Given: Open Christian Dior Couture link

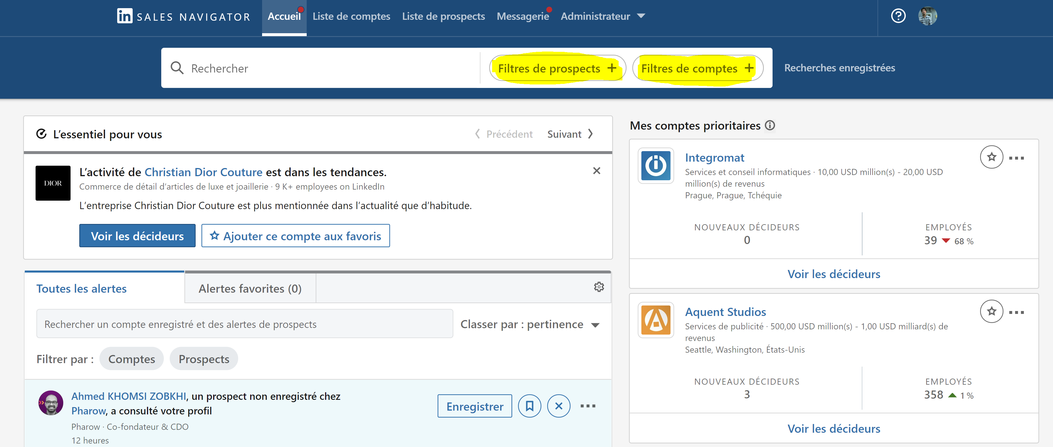Looking at the screenshot, I should pos(203,172).
